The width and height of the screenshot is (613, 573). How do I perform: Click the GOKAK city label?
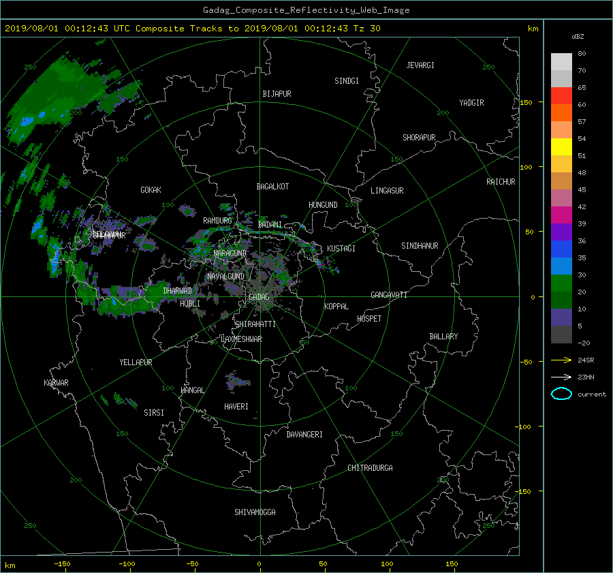click(x=151, y=190)
